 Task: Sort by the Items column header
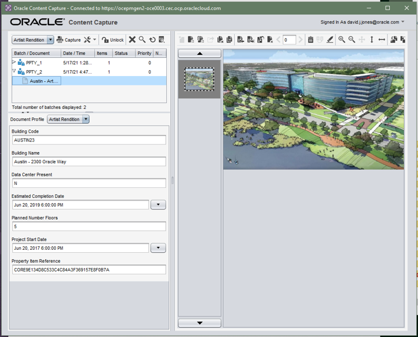coord(103,53)
